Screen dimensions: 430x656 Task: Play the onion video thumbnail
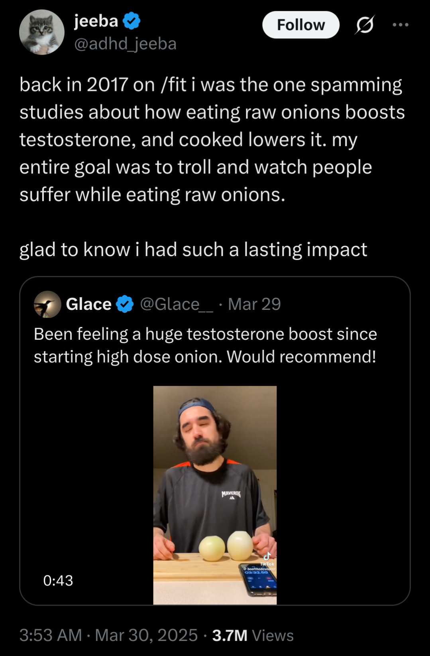pyautogui.click(x=215, y=495)
